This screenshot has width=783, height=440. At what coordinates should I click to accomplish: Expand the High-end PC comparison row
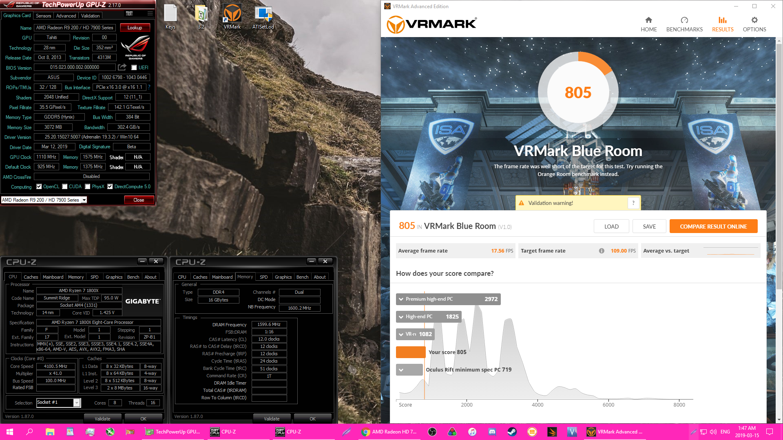pos(401,317)
